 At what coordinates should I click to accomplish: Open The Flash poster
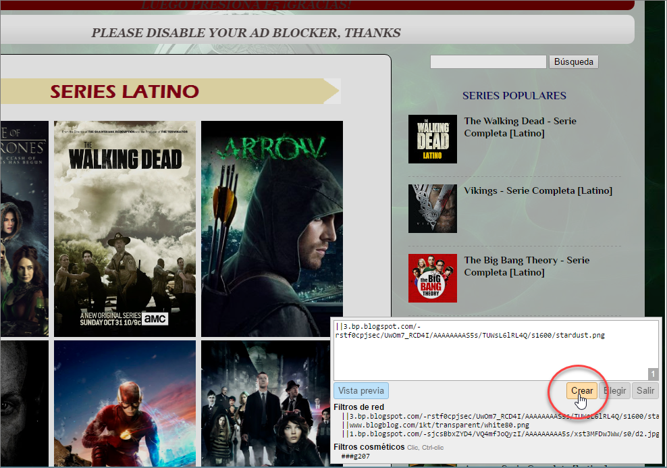pyautogui.click(x=125, y=403)
